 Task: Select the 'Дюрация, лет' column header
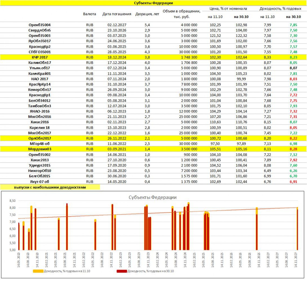click(x=147, y=14)
